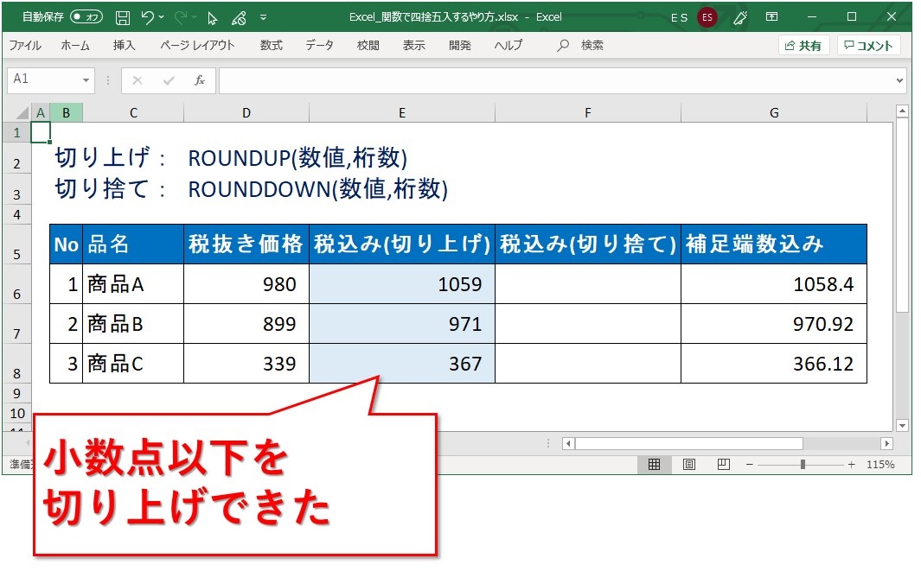
Task: Click the zoom slider handle
Action: pyautogui.click(x=803, y=465)
